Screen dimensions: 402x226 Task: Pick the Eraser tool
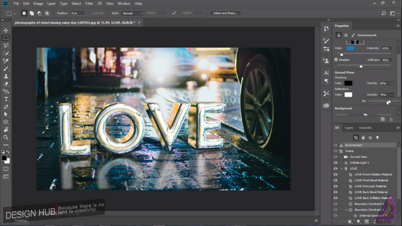pos(6,84)
